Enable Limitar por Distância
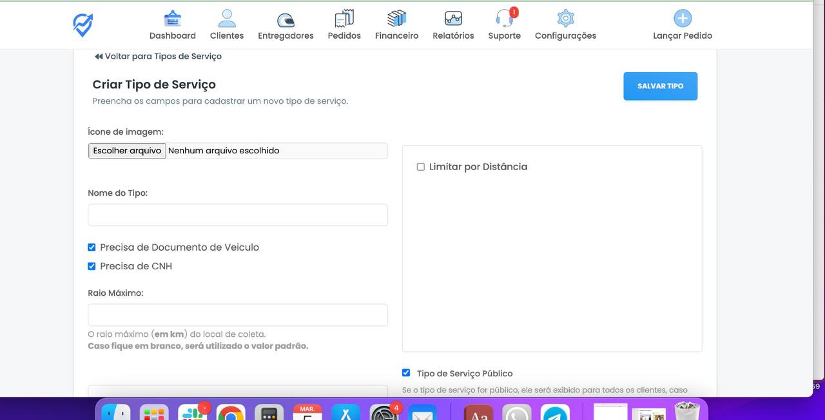Screen dimensions: 825x420 coord(420,166)
